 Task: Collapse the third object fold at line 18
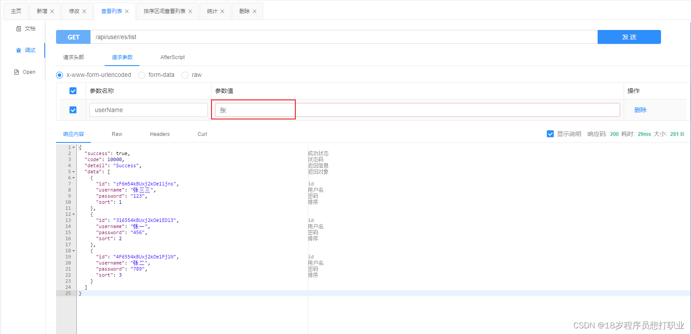tap(74, 251)
